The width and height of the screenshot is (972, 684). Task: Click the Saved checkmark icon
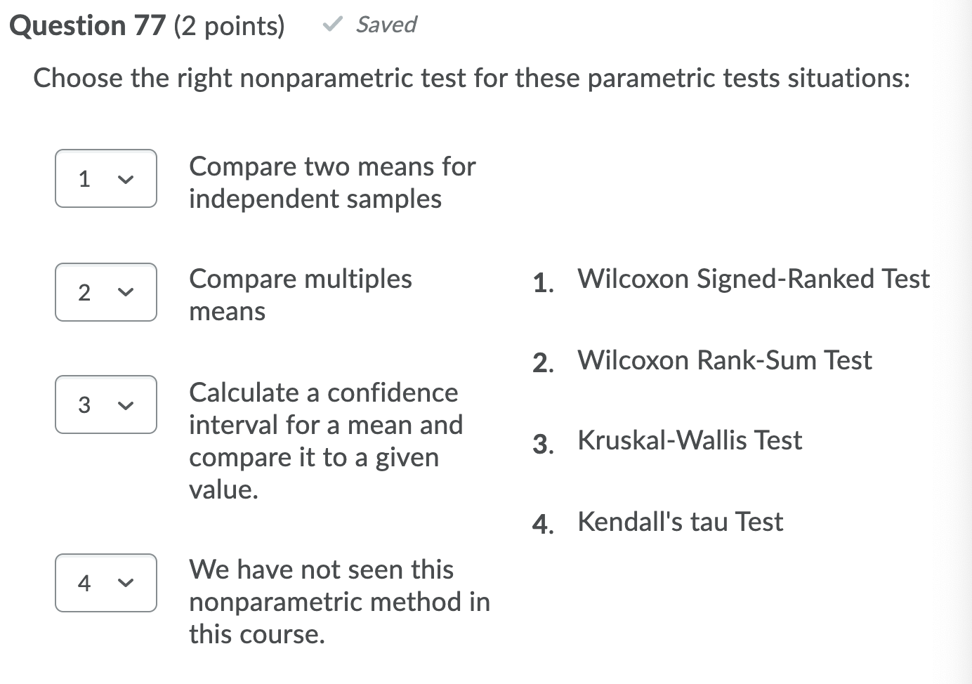[x=331, y=24]
